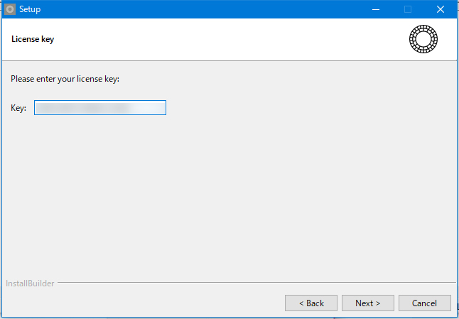The image size is (459, 319).
Task: Cancel the installation
Action: pos(425,303)
